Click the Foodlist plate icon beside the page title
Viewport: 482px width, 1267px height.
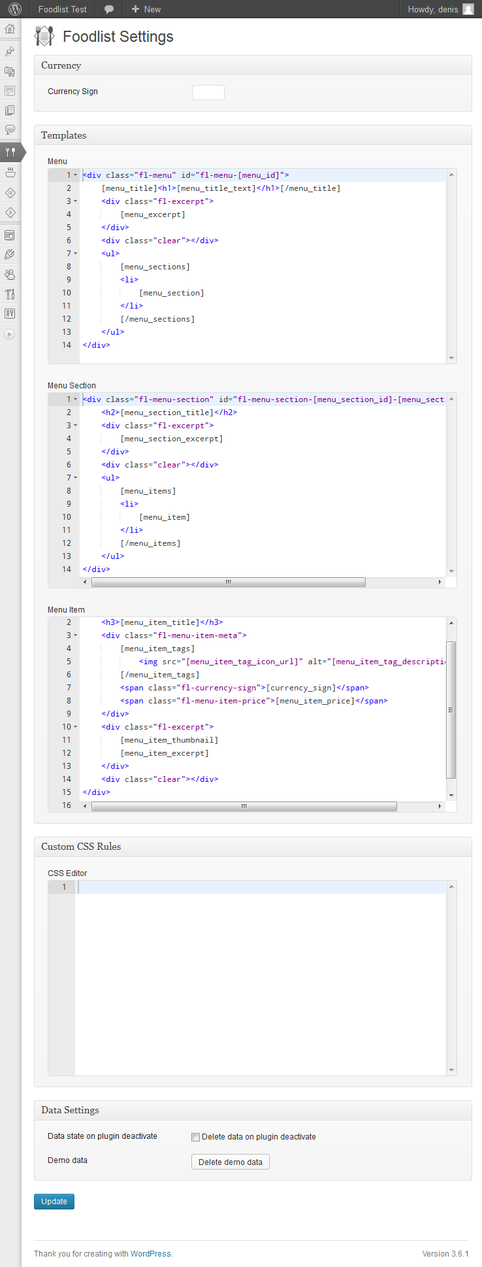click(x=44, y=37)
